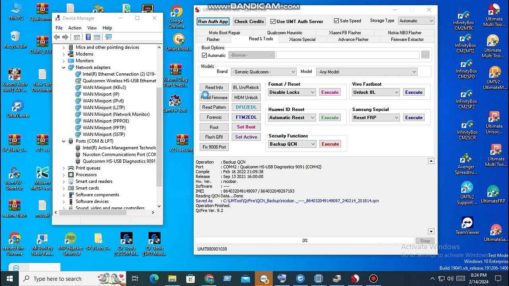Open the Storage Type dropdown
Image resolution: width=509 pixels, height=286 pixels.
click(x=416, y=21)
